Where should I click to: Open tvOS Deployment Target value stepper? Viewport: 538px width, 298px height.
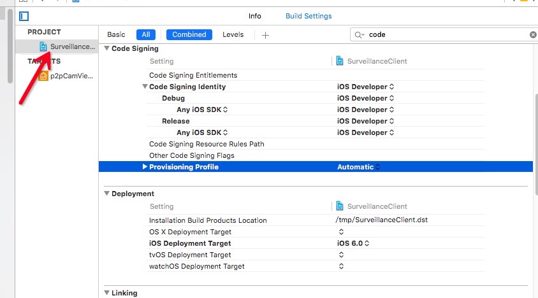click(x=341, y=255)
